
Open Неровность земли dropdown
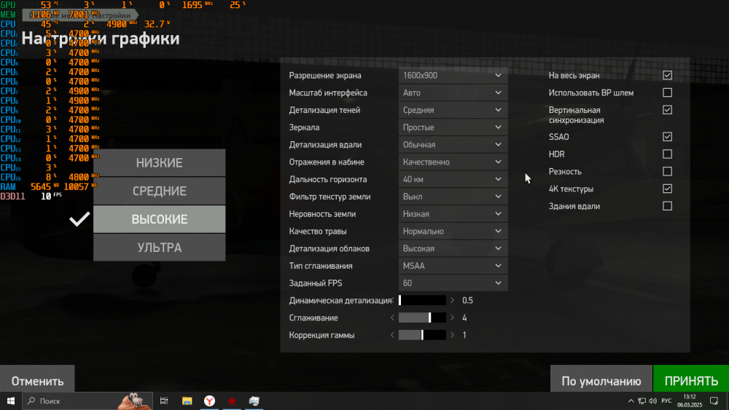(x=453, y=213)
